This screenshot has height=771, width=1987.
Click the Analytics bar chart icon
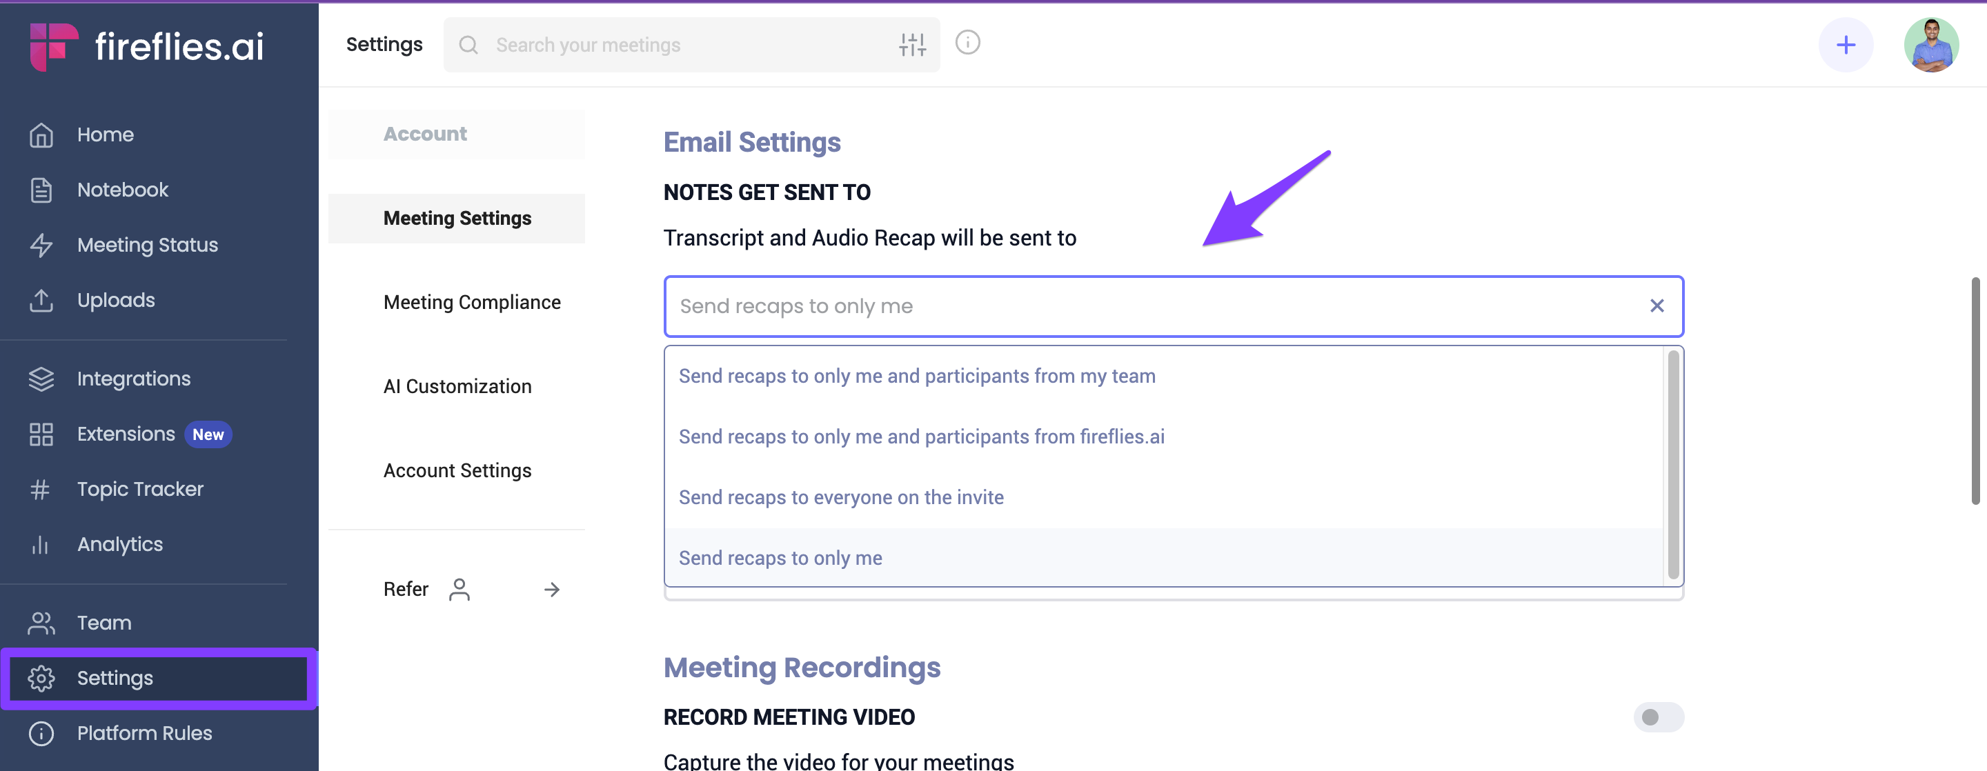point(40,545)
